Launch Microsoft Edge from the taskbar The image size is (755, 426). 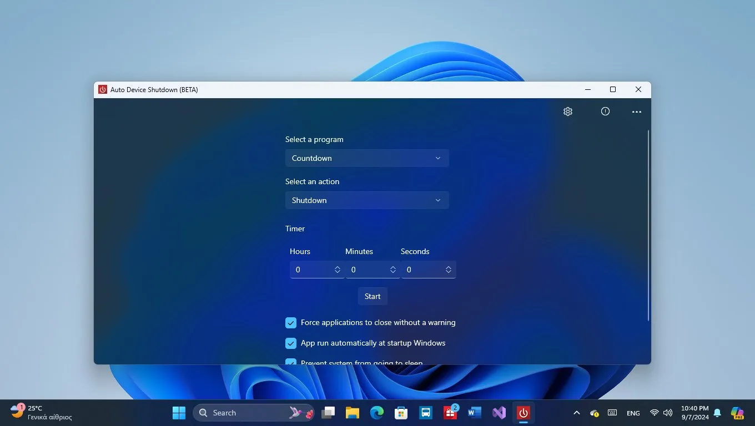point(377,413)
